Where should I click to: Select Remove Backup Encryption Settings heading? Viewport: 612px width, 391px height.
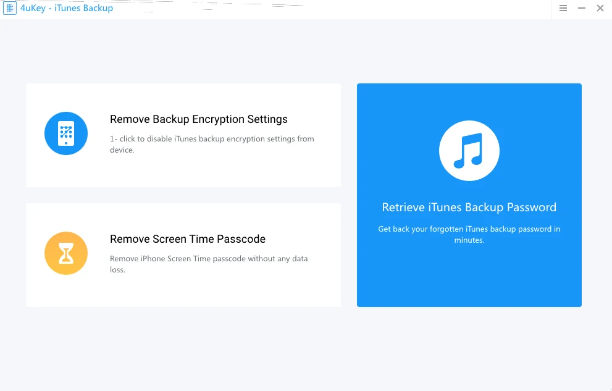coord(199,119)
